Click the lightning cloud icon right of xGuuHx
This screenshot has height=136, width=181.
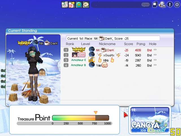tap(118, 55)
